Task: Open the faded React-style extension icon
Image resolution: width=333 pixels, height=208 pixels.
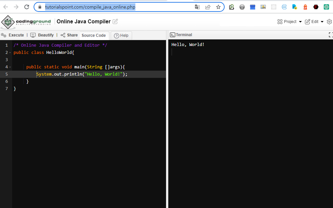Action: coord(274,7)
